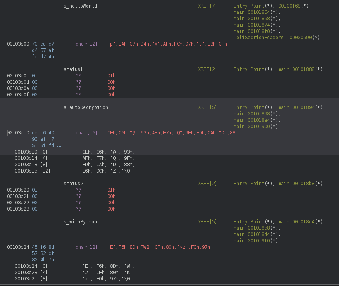
Task: Click the s_autoDecryption label
Action: point(86,107)
